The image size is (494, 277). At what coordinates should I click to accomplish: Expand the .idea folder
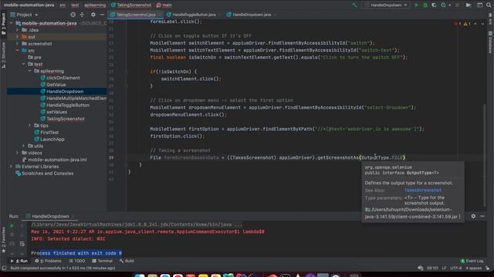click(17, 30)
